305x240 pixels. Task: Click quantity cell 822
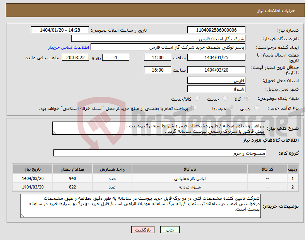72,187
